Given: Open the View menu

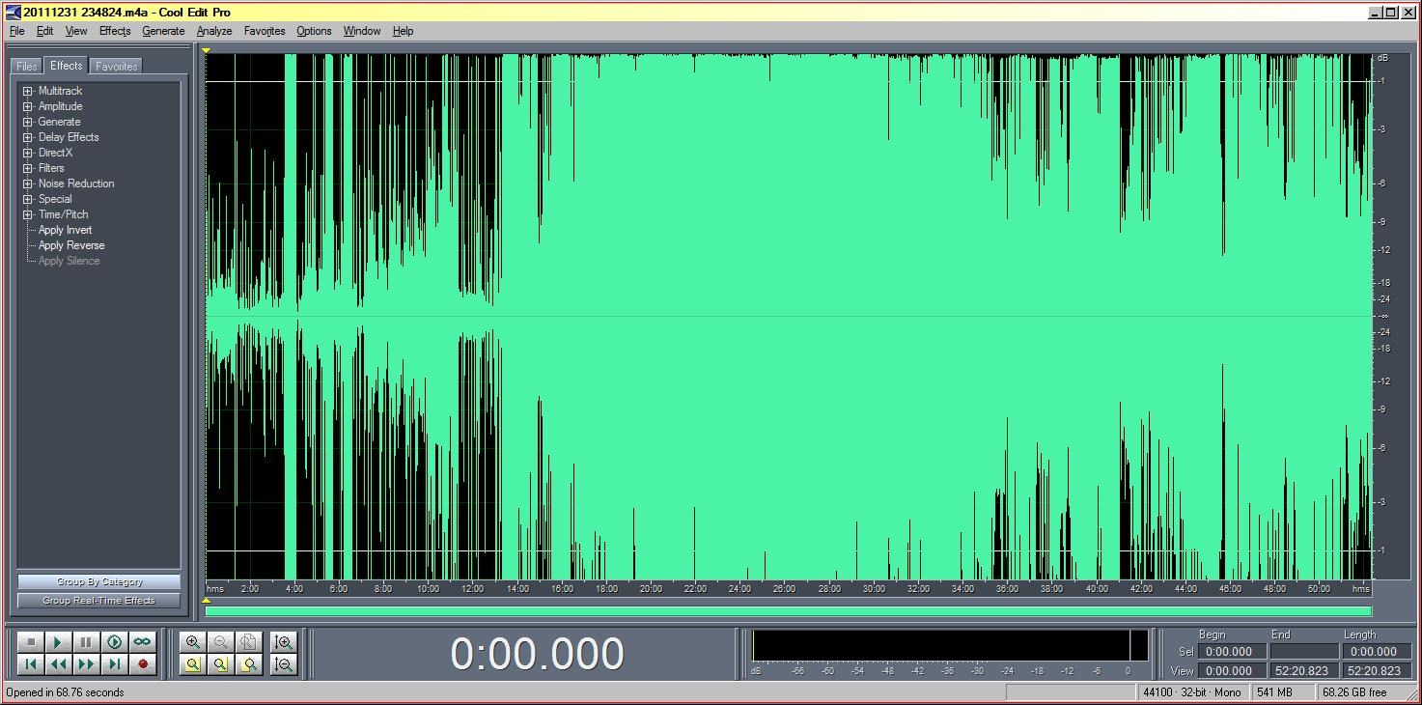Looking at the screenshot, I should coord(76,31).
